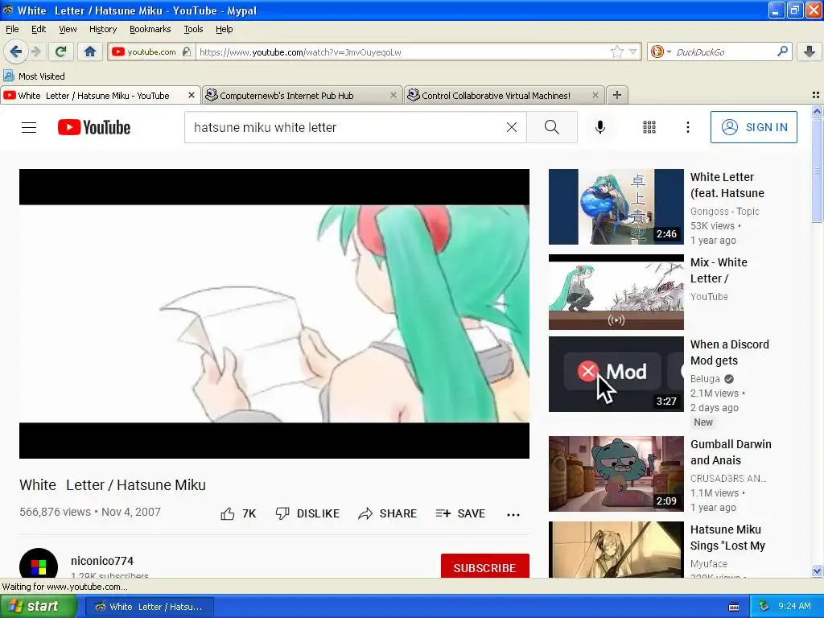
Task: Close the Computernewb's Internet Pub Hub tab
Action: pyautogui.click(x=393, y=95)
